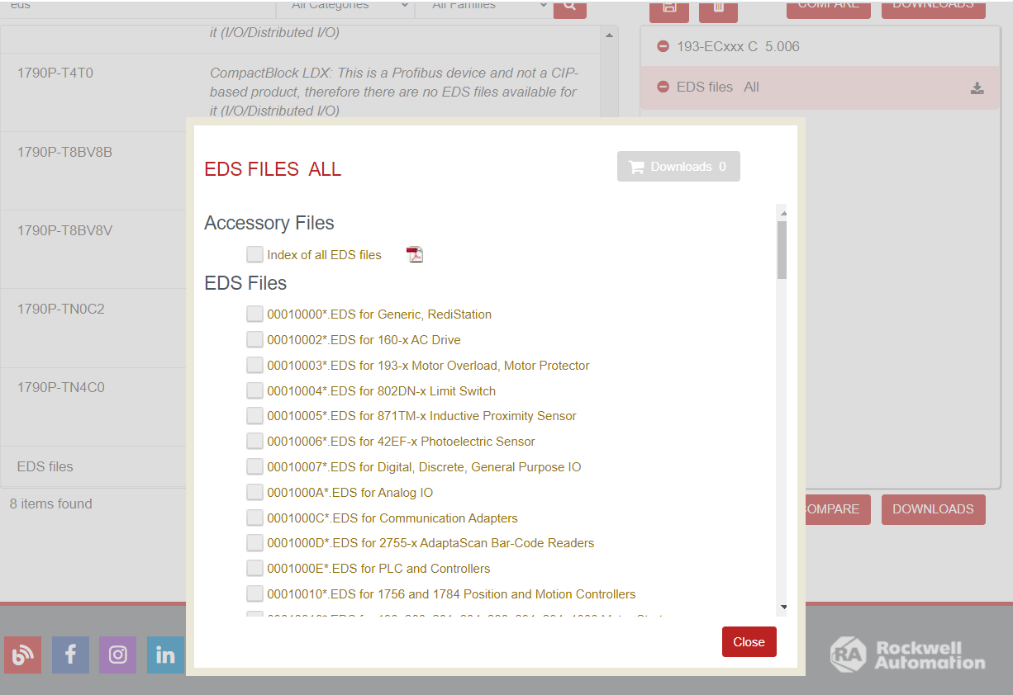
Task: Tick the 0001000E*.EDS PLC and Controllers checkbox
Action: coord(254,569)
